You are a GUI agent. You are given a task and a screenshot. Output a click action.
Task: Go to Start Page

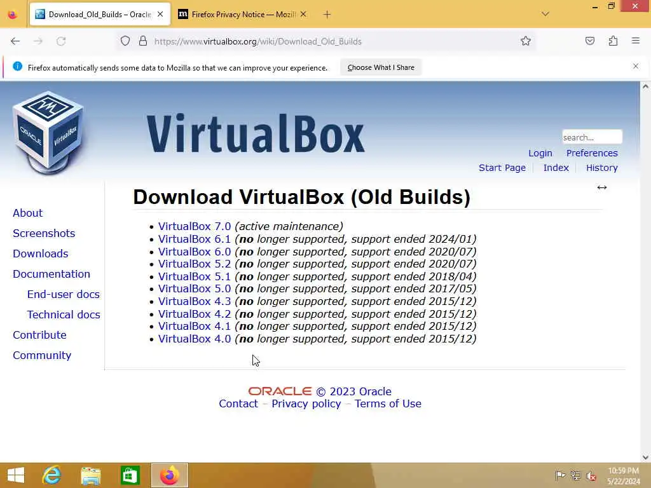coord(502,168)
